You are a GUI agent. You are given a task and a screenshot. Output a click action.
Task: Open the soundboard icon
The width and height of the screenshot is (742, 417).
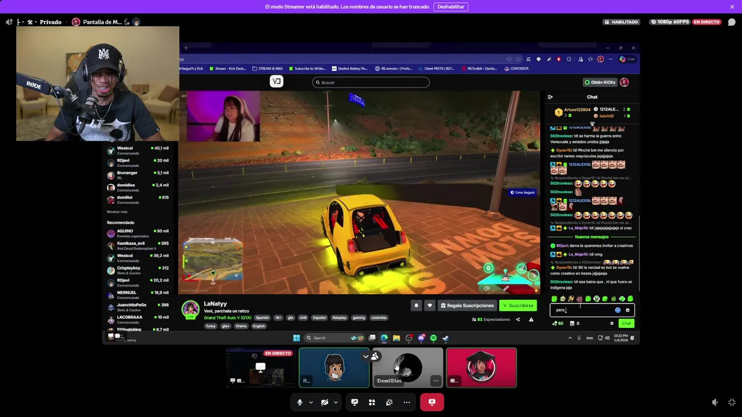pyautogui.click(x=390, y=402)
